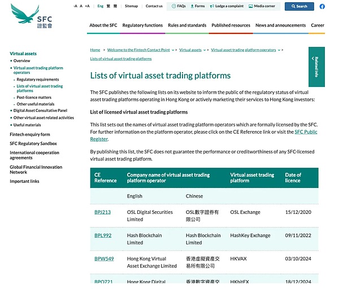Click licence date 03/10/2024
The width and height of the screenshot is (339, 289).
(298, 259)
